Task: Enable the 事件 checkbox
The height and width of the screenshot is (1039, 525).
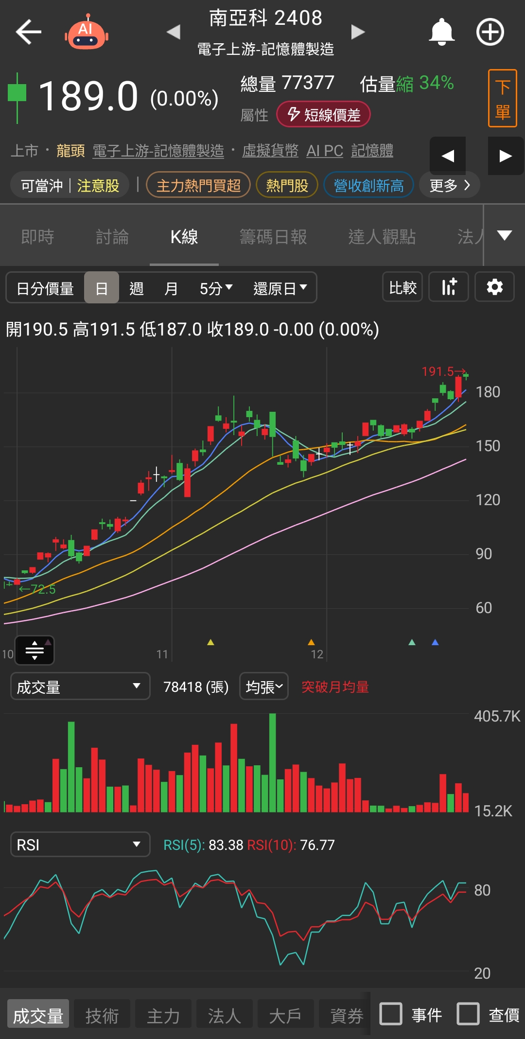Action: pos(391,1014)
